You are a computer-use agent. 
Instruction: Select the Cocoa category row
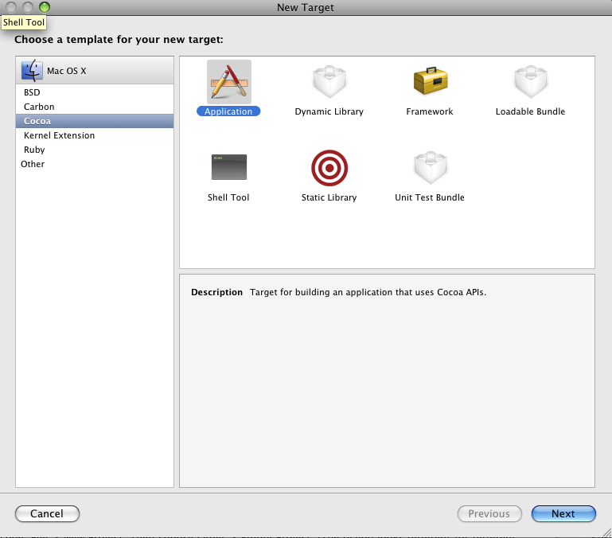37,121
